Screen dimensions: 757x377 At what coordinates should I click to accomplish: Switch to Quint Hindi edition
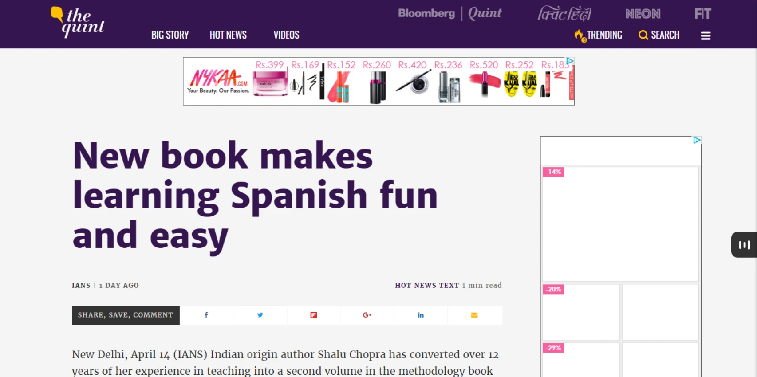click(x=564, y=14)
